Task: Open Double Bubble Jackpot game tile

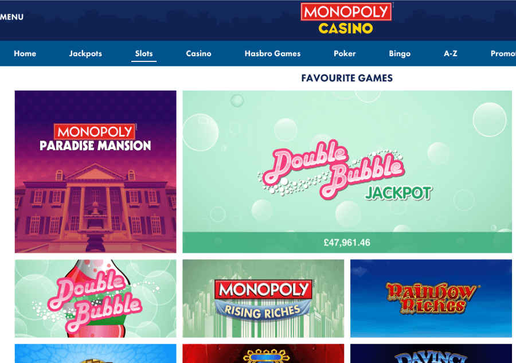Action: click(347, 161)
